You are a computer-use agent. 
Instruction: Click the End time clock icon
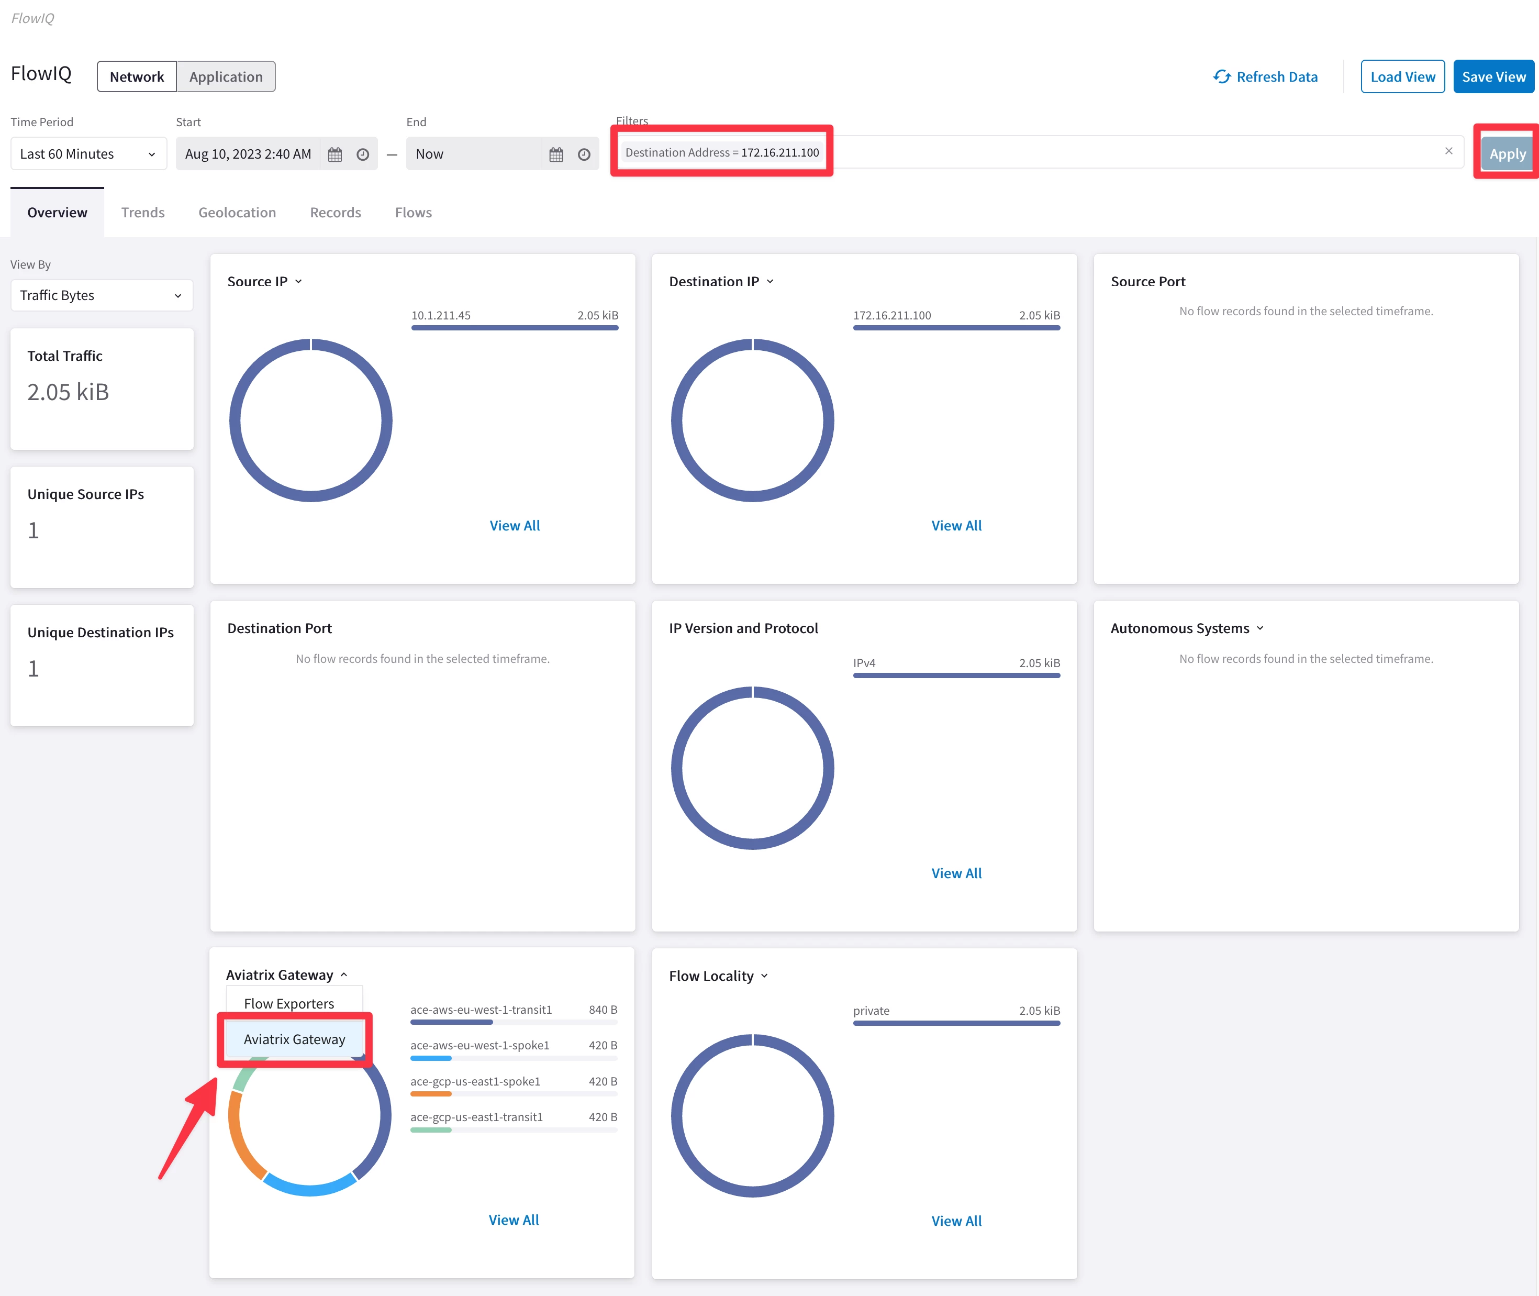[584, 154]
